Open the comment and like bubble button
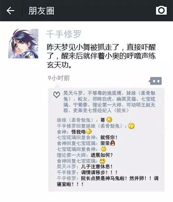Image resolution: width=173 pixels, height=202 pixels. [155, 81]
